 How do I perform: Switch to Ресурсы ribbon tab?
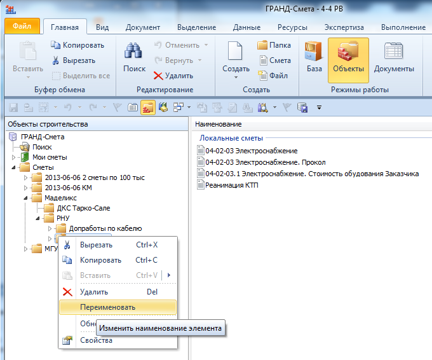point(292,27)
